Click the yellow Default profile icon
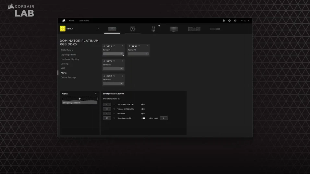Viewport: 310px width, 174px height. click(63, 29)
